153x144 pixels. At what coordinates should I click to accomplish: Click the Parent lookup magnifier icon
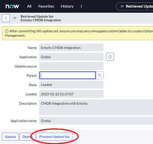[99, 75]
